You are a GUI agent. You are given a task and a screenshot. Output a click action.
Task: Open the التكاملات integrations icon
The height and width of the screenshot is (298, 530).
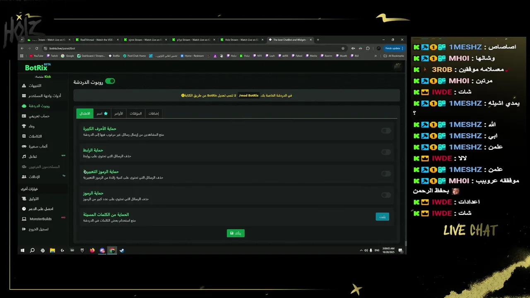(x=24, y=136)
